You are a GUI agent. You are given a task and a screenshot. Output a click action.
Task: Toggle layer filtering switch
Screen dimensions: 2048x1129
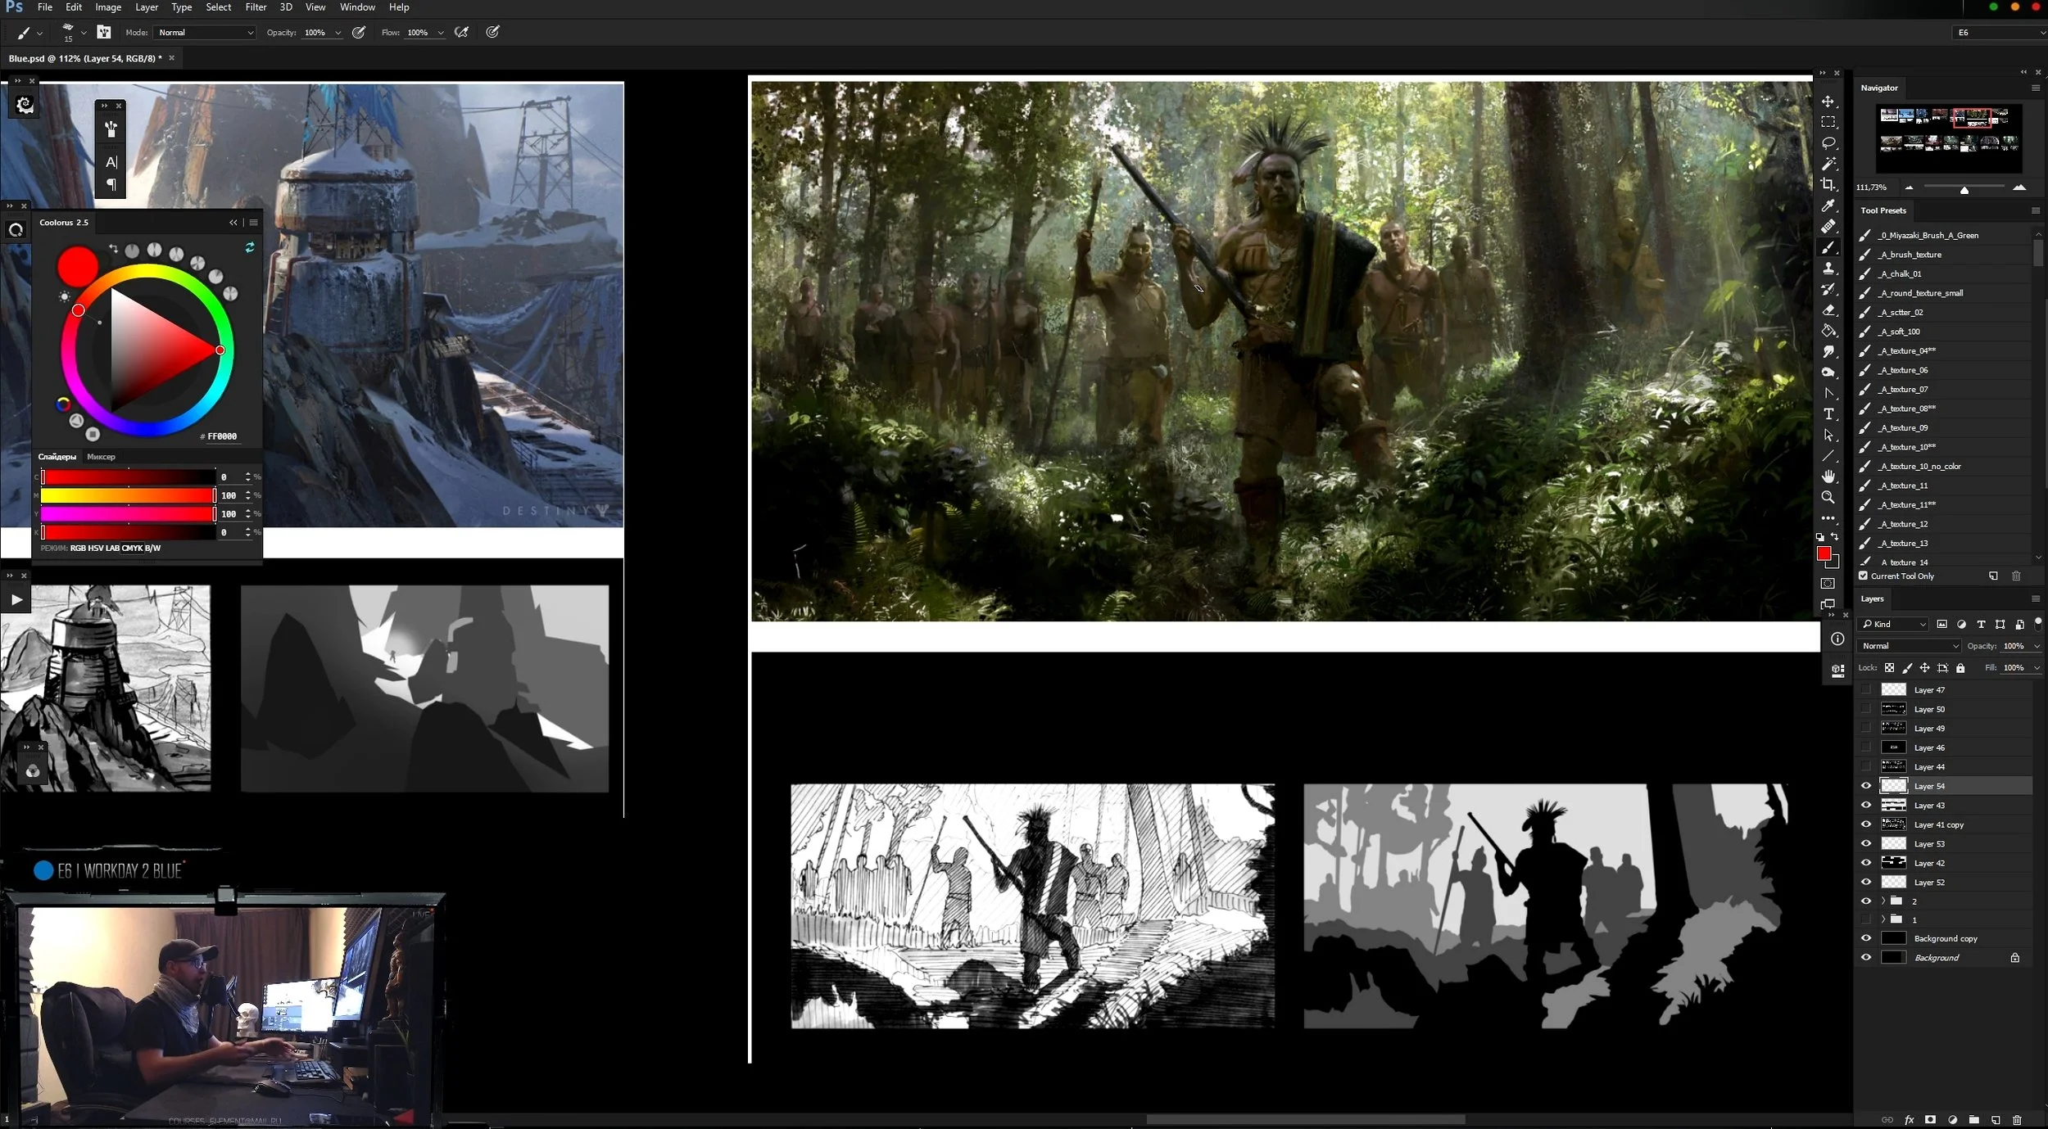click(x=2038, y=624)
